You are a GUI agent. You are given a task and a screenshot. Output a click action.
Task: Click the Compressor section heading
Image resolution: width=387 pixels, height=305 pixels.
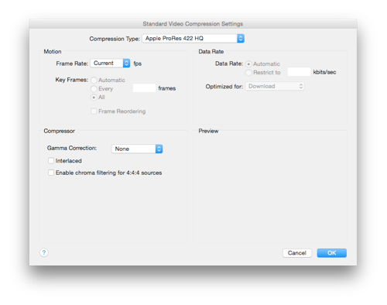(x=60, y=131)
